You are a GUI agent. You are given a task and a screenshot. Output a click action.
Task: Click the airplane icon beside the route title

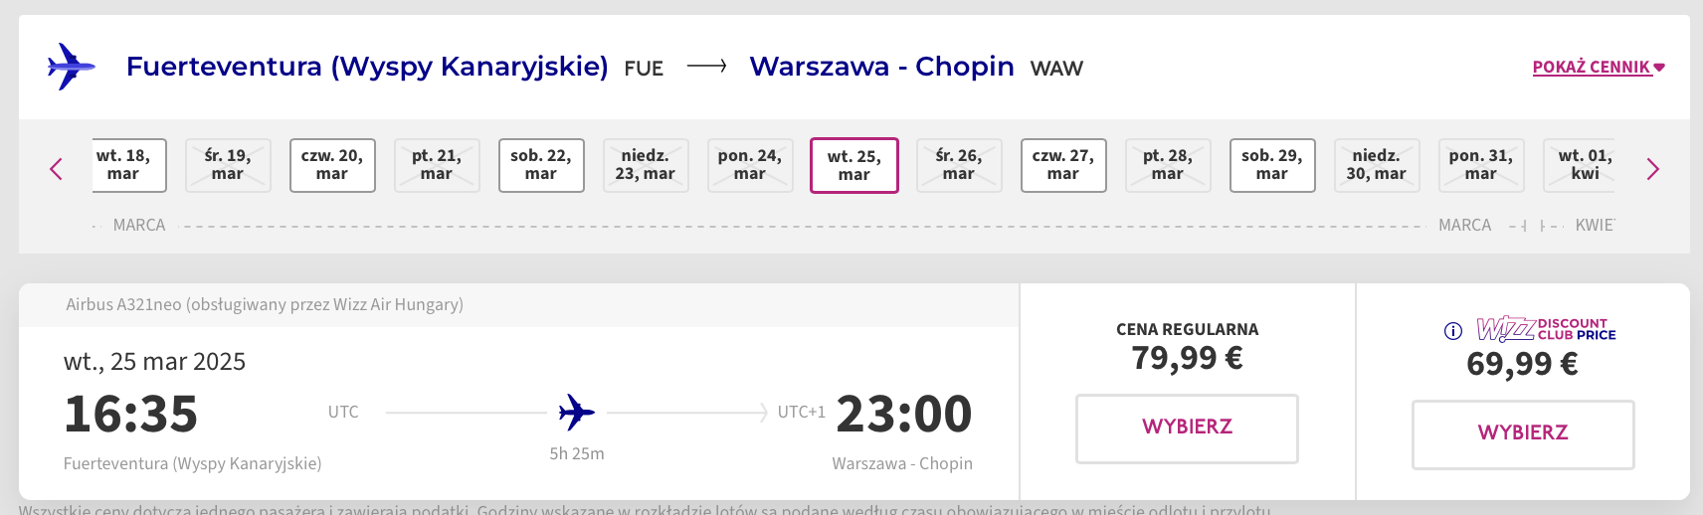71,67
